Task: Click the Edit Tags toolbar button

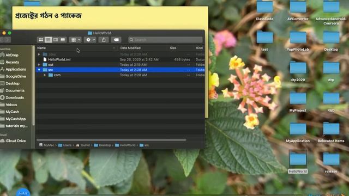Action: click(116, 40)
